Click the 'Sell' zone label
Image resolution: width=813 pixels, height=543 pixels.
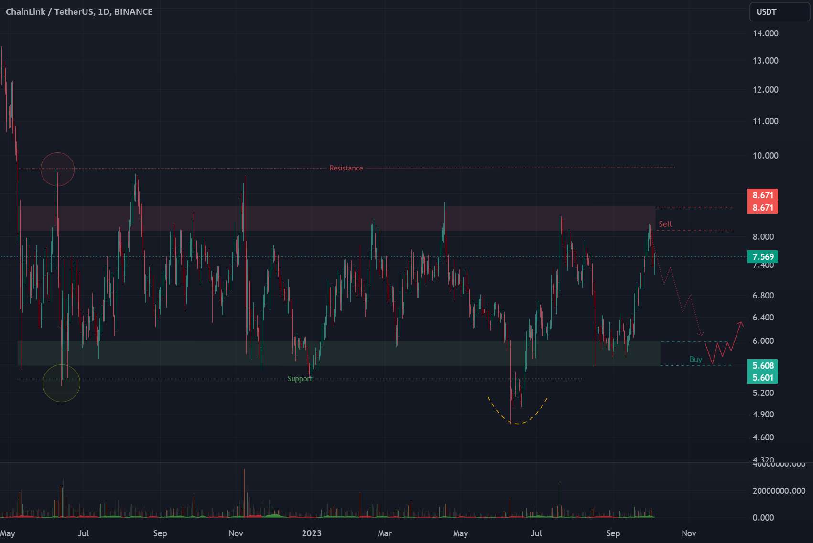665,224
